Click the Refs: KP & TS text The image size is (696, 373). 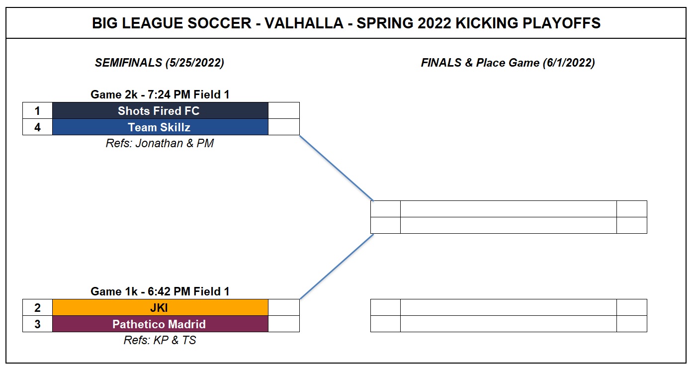pyautogui.click(x=160, y=340)
